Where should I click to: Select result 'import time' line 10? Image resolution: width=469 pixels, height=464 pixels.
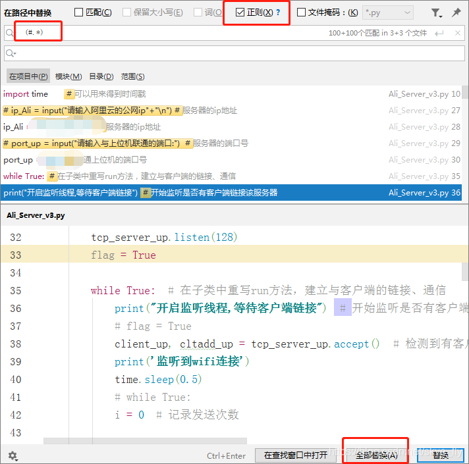click(231, 94)
